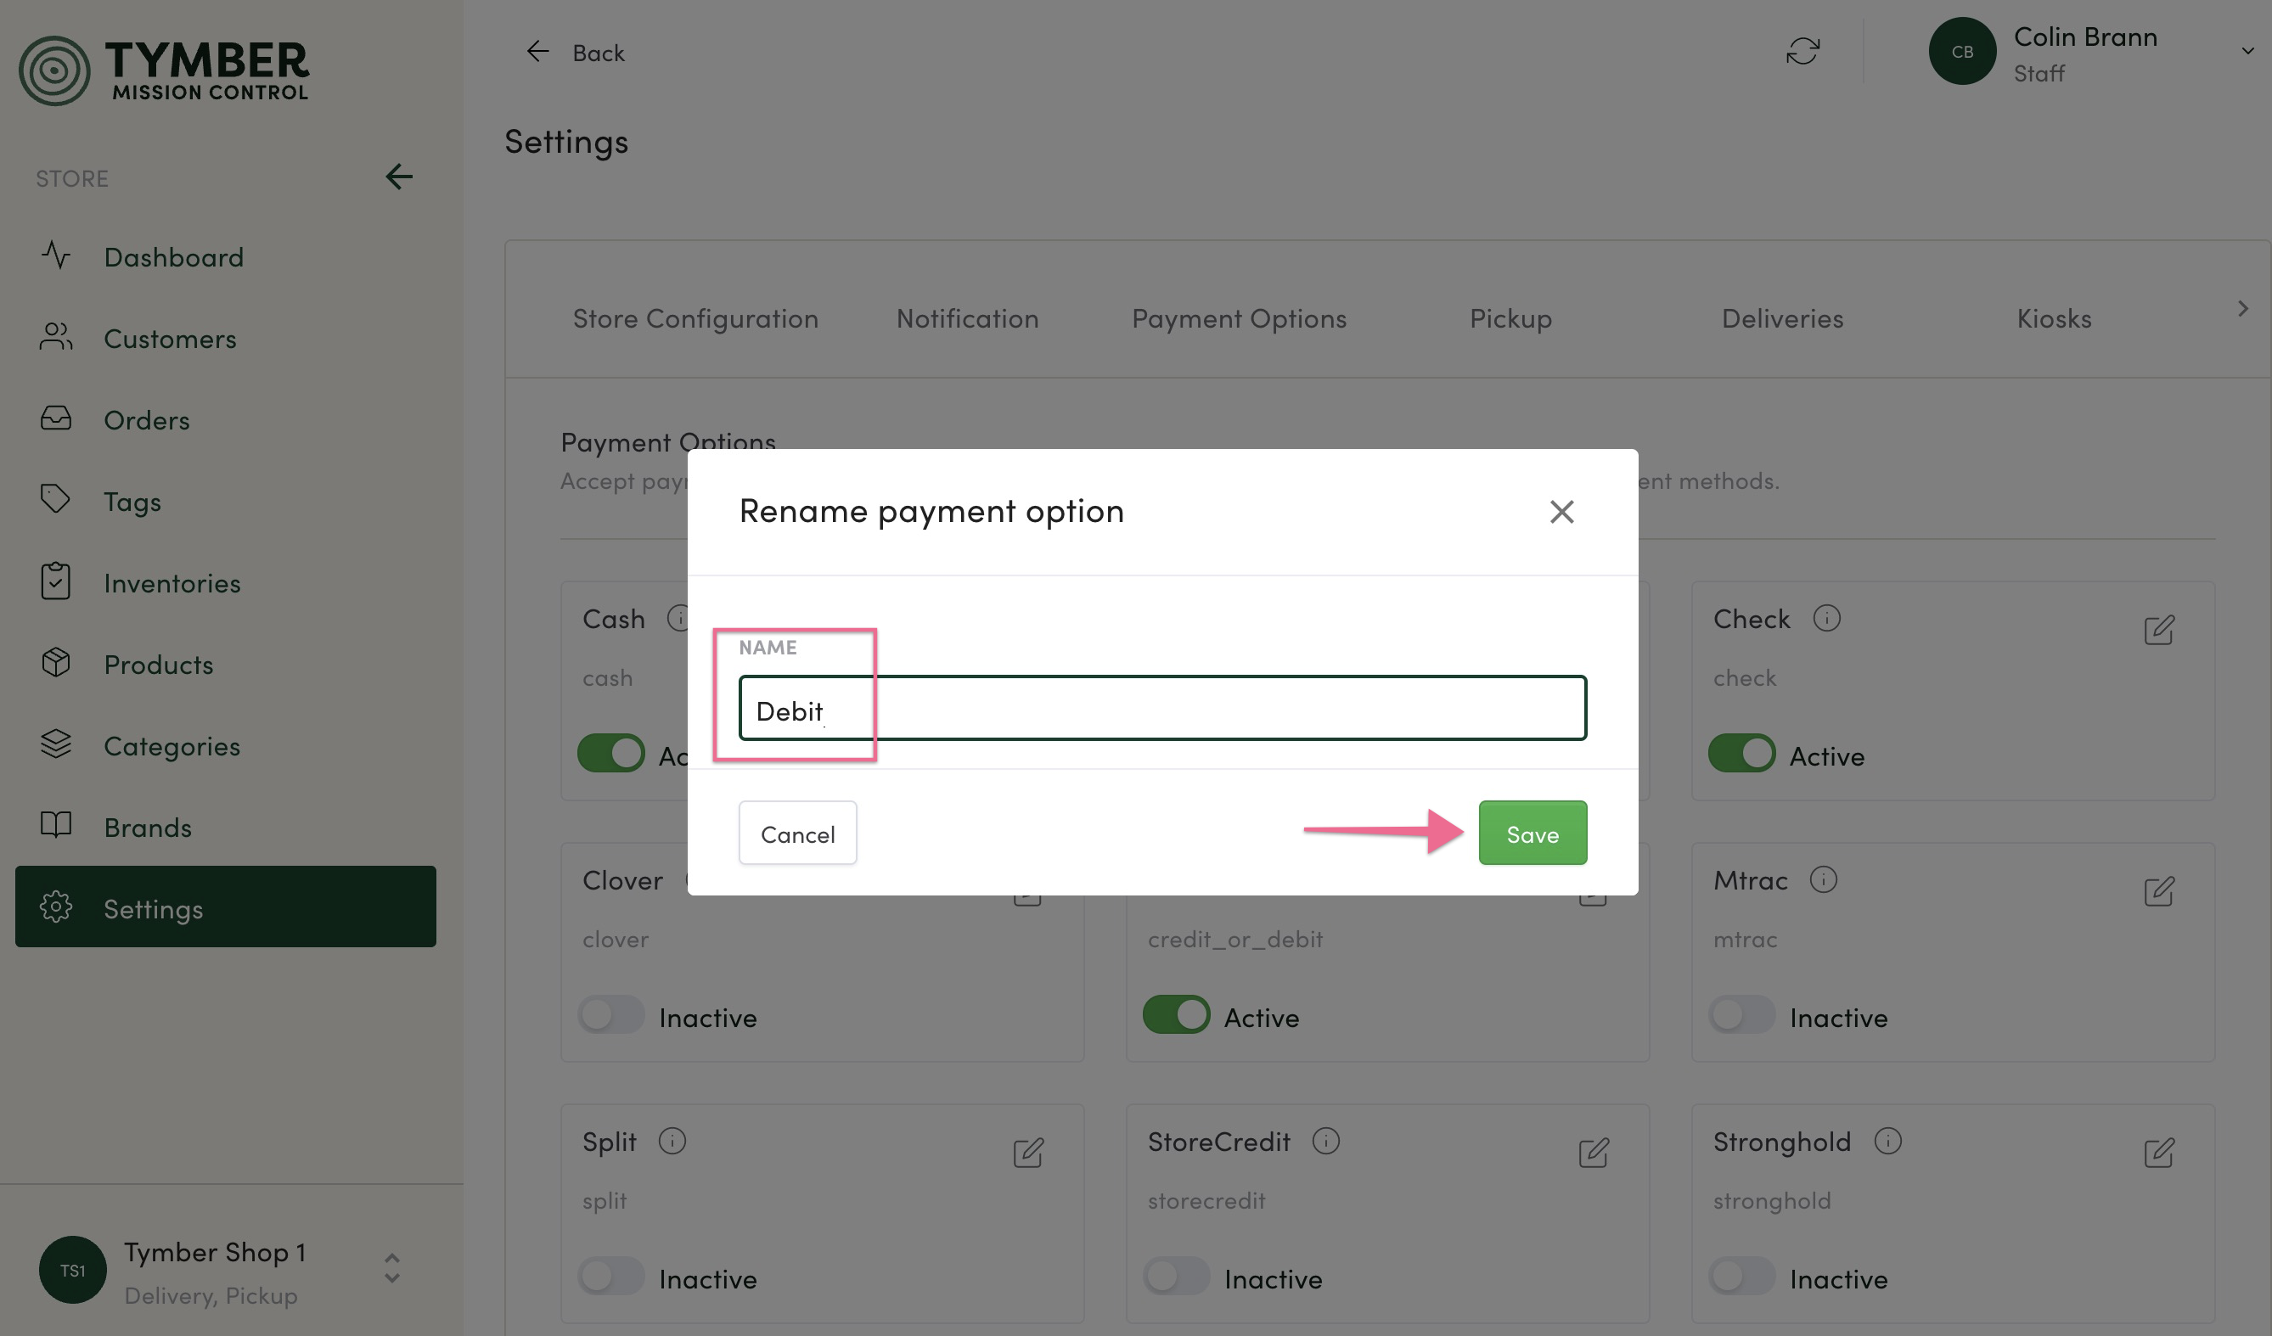
Task: Enable the Mtrac payment toggle
Action: pos(1741,1015)
